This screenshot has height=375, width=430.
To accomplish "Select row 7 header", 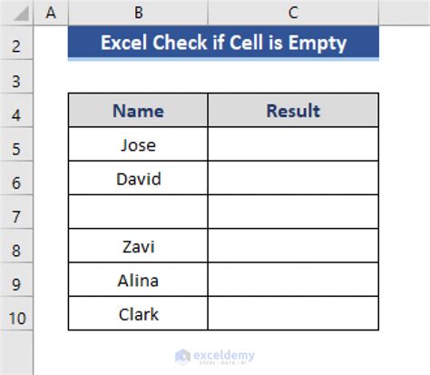I will 16,212.
